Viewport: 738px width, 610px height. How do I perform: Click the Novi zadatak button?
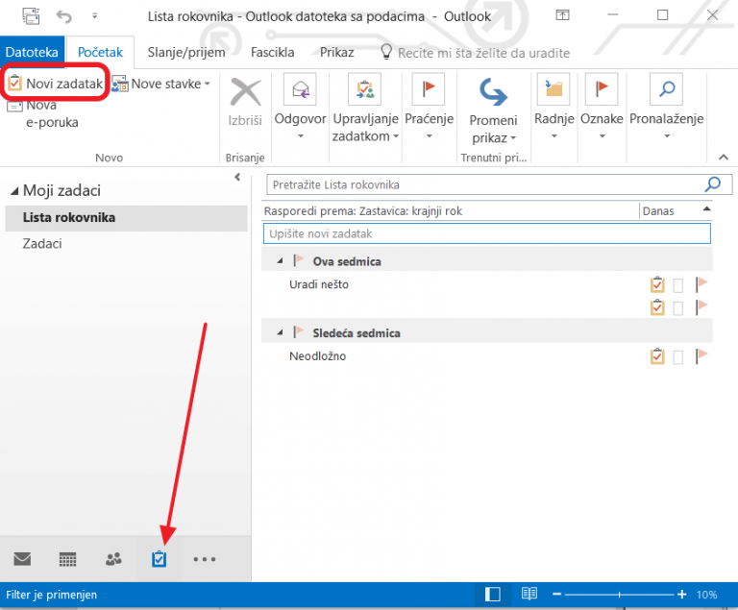pyautogui.click(x=56, y=84)
